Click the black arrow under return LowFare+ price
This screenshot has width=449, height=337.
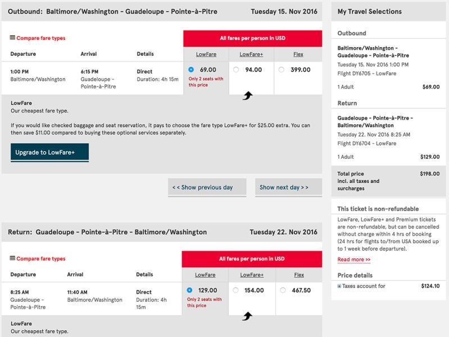247,317
